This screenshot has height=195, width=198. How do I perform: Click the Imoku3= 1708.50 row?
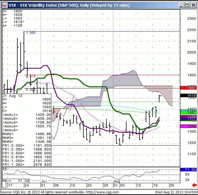coord(27,122)
